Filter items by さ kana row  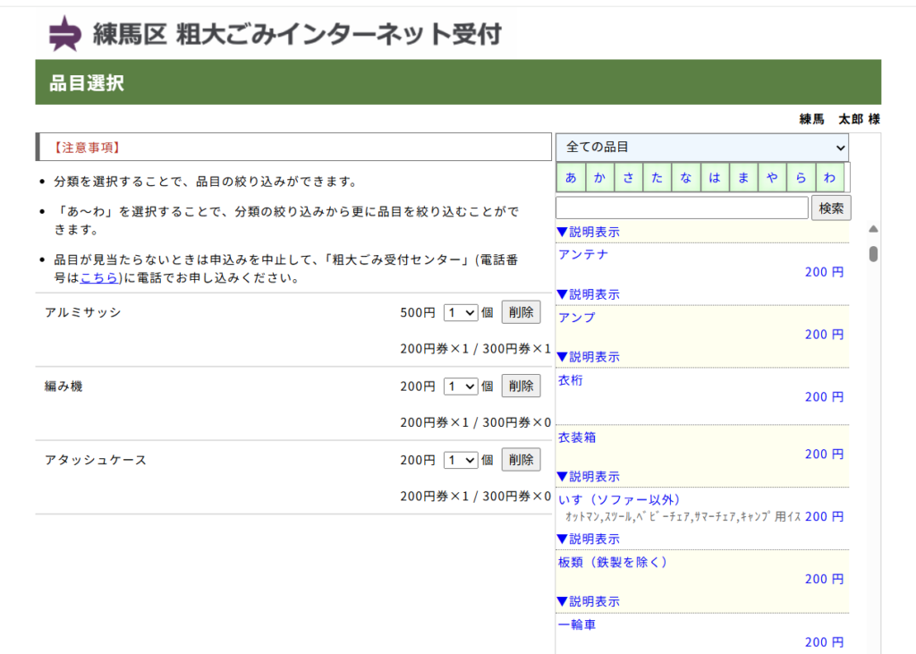click(628, 177)
